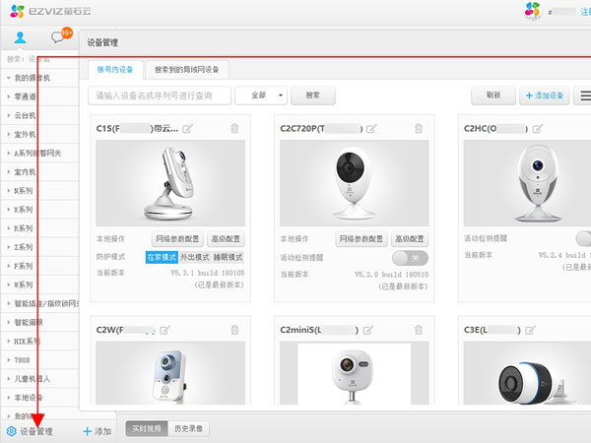591x443 pixels.
Task: Expand the 云台机 group
Action: click(x=8, y=115)
